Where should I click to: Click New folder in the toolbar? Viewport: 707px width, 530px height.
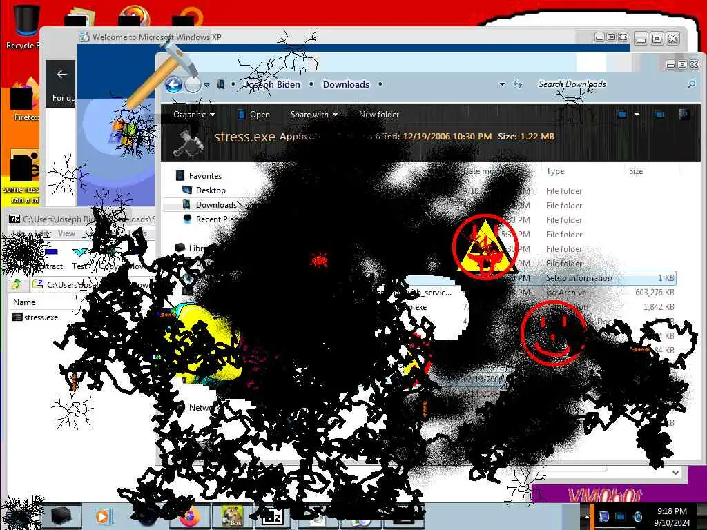pyautogui.click(x=379, y=115)
